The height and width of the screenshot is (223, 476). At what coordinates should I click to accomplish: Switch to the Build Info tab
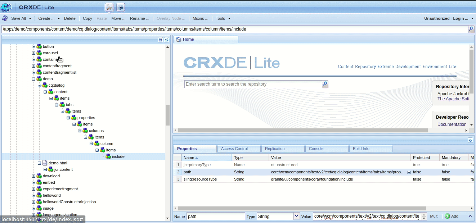click(x=371, y=149)
